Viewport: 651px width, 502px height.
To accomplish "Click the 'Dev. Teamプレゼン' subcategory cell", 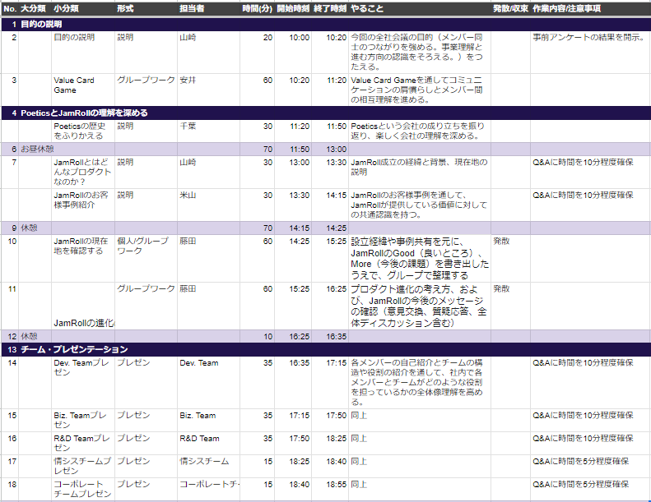I will pos(83,383).
